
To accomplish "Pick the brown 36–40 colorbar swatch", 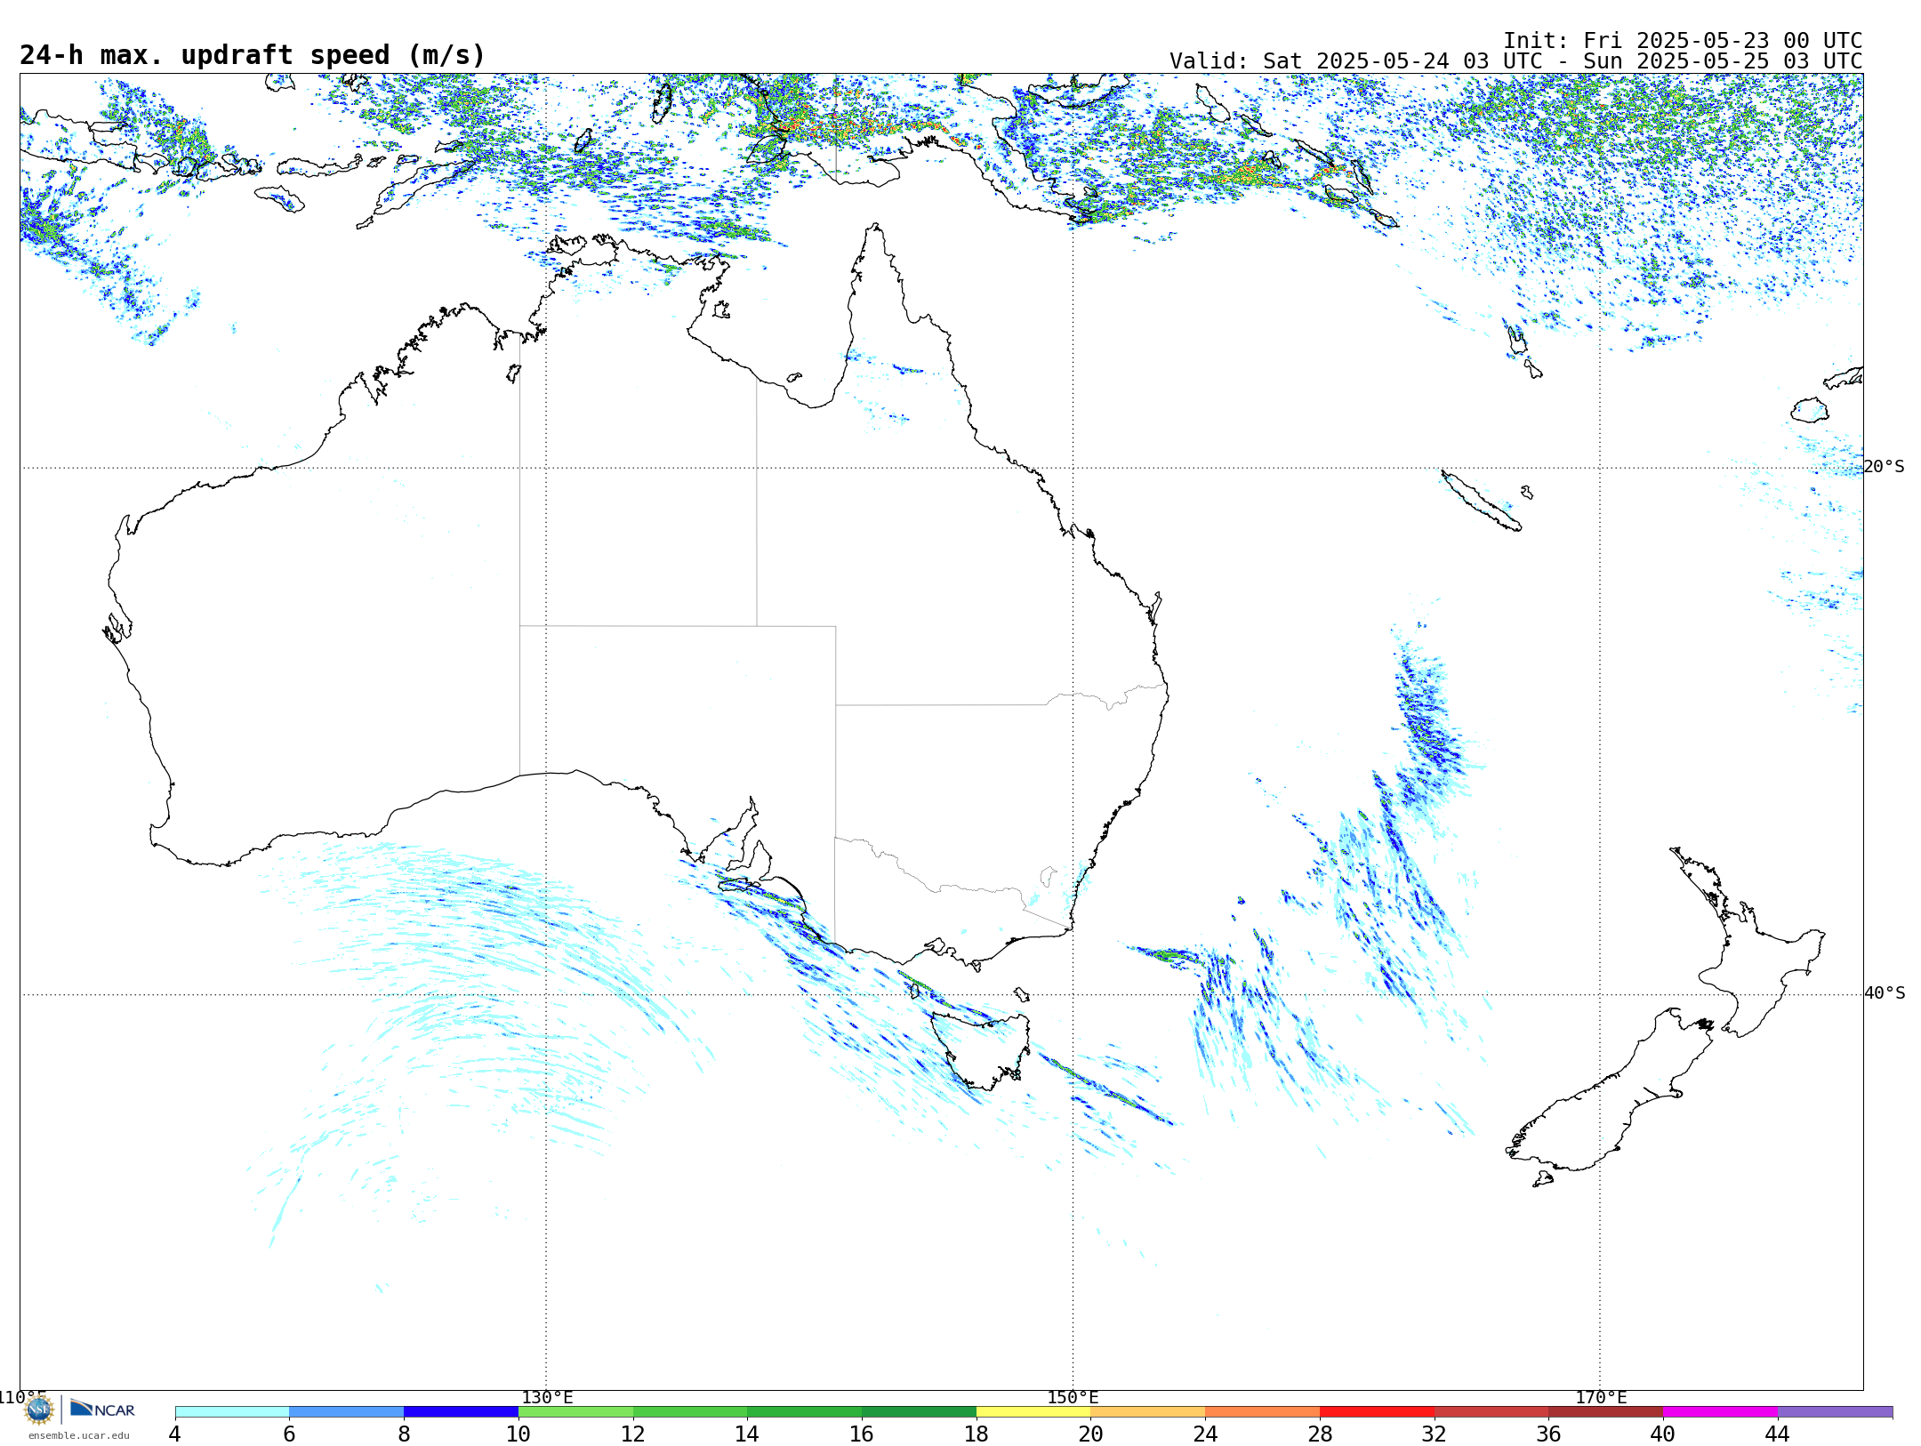I will [x=1606, y=1412].
